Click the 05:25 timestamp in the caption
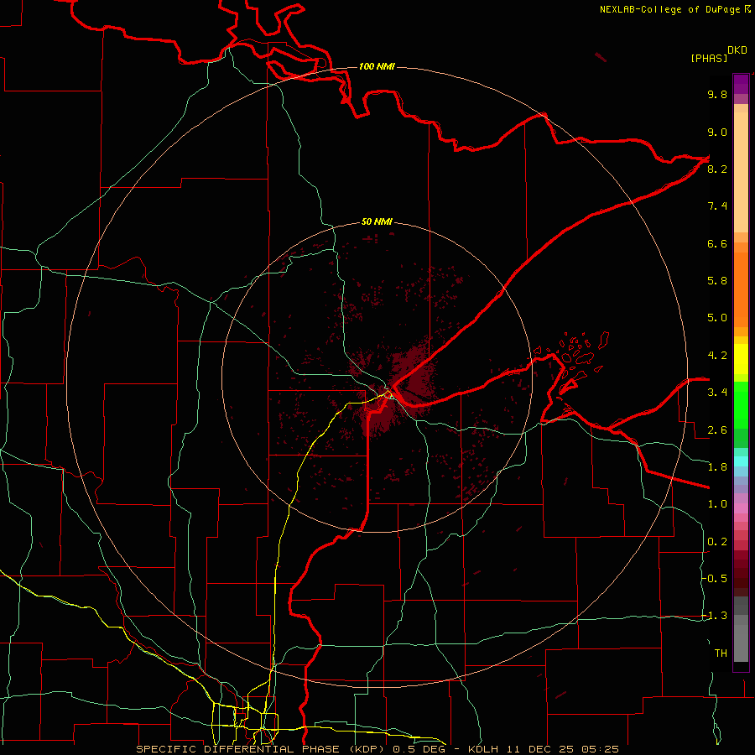 [x=600, y=749]
